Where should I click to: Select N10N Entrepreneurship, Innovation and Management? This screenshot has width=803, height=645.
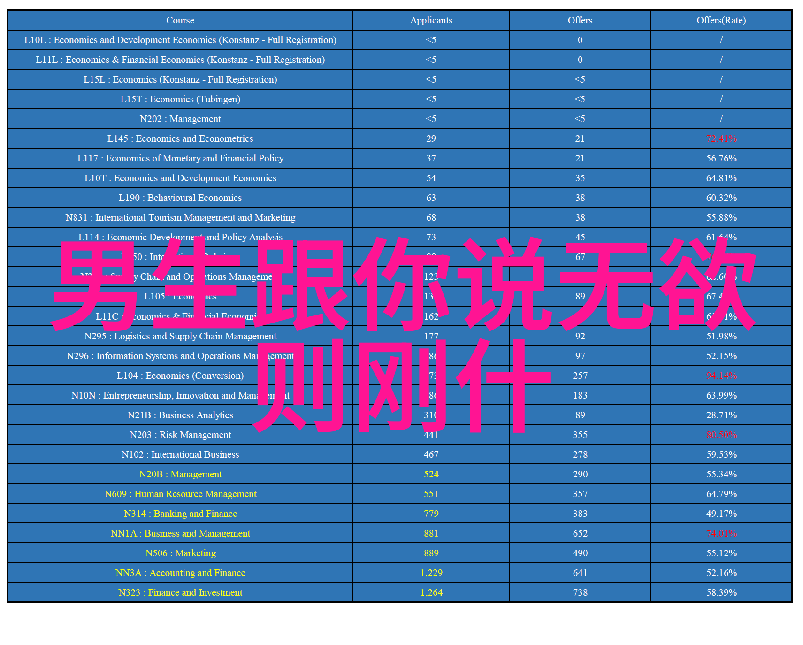click(x=180, y=395)
